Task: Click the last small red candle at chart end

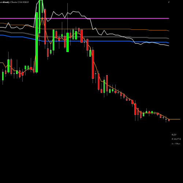Action: click(169, 120)
